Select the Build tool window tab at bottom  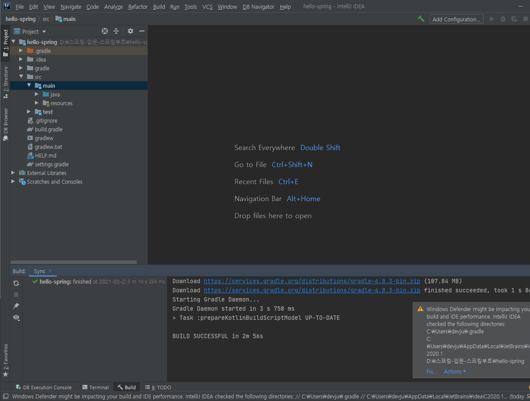coord(127,387)
